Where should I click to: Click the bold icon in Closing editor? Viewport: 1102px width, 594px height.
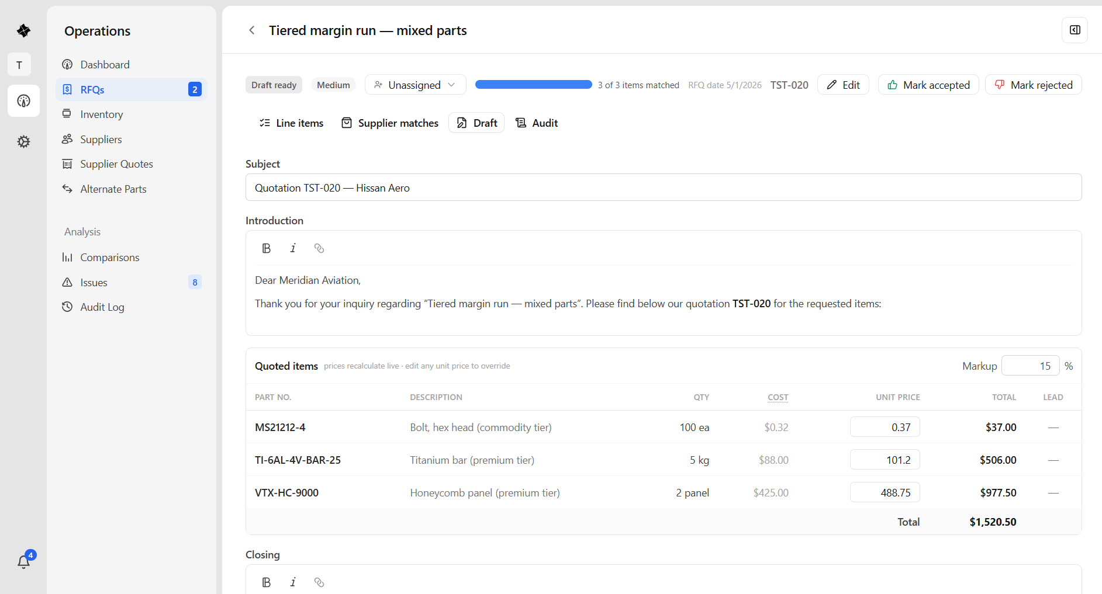pyautogui.click(x=267, y=582)
